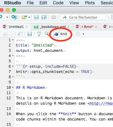
Task: Close the Untitled1 tab
Action: click(27, 27)
